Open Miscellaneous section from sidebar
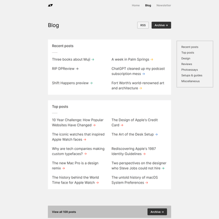This screenshot has height=219, width=219. (x=191, y=81)
